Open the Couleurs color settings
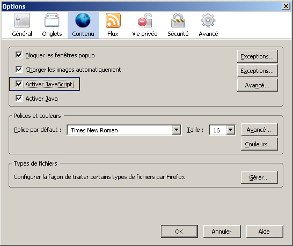Viewport: 293px width, 246px height. click(x=259, y=144)
